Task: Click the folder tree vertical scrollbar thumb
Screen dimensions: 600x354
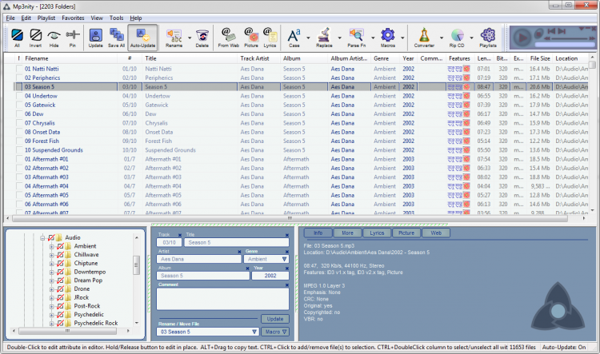Action: 136,265
